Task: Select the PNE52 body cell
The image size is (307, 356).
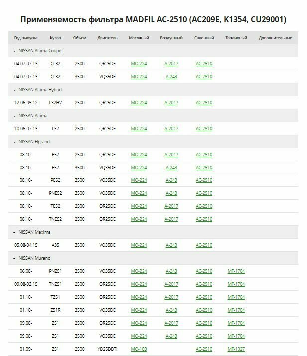Action: click(x=55, y=193)
